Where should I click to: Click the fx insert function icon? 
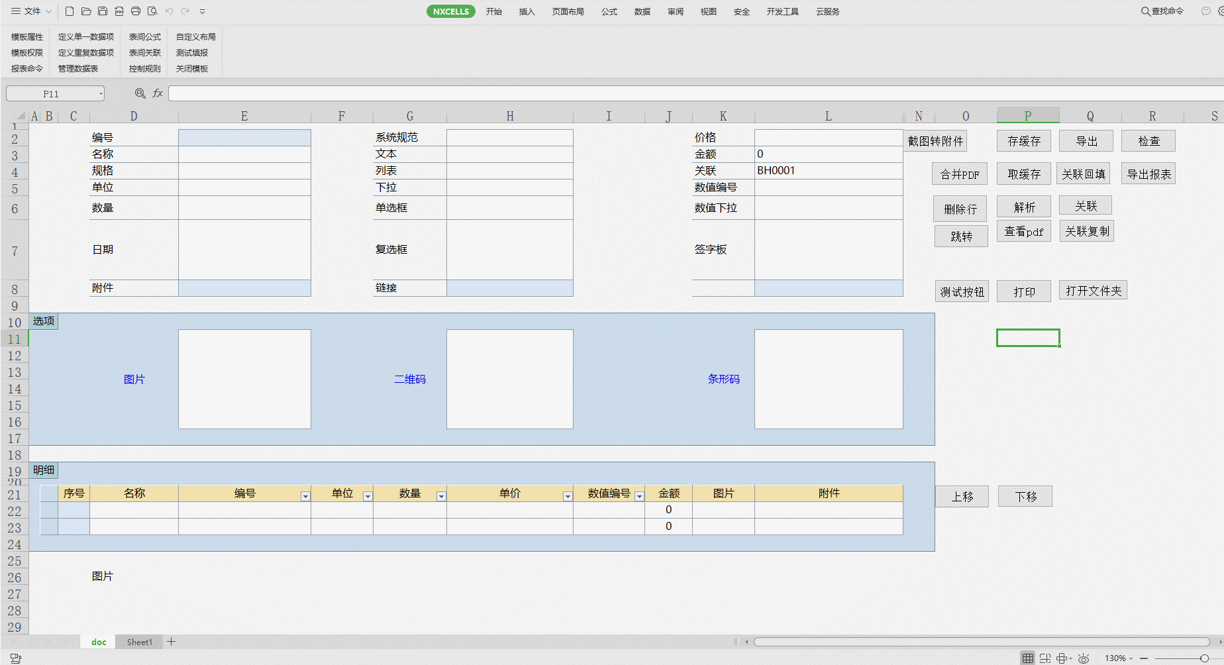click(x=158, y=93)
